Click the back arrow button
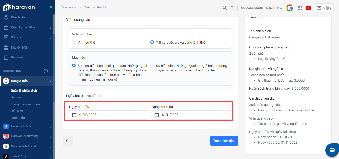This screenshot has width=339, height=159. pos(67,141)
